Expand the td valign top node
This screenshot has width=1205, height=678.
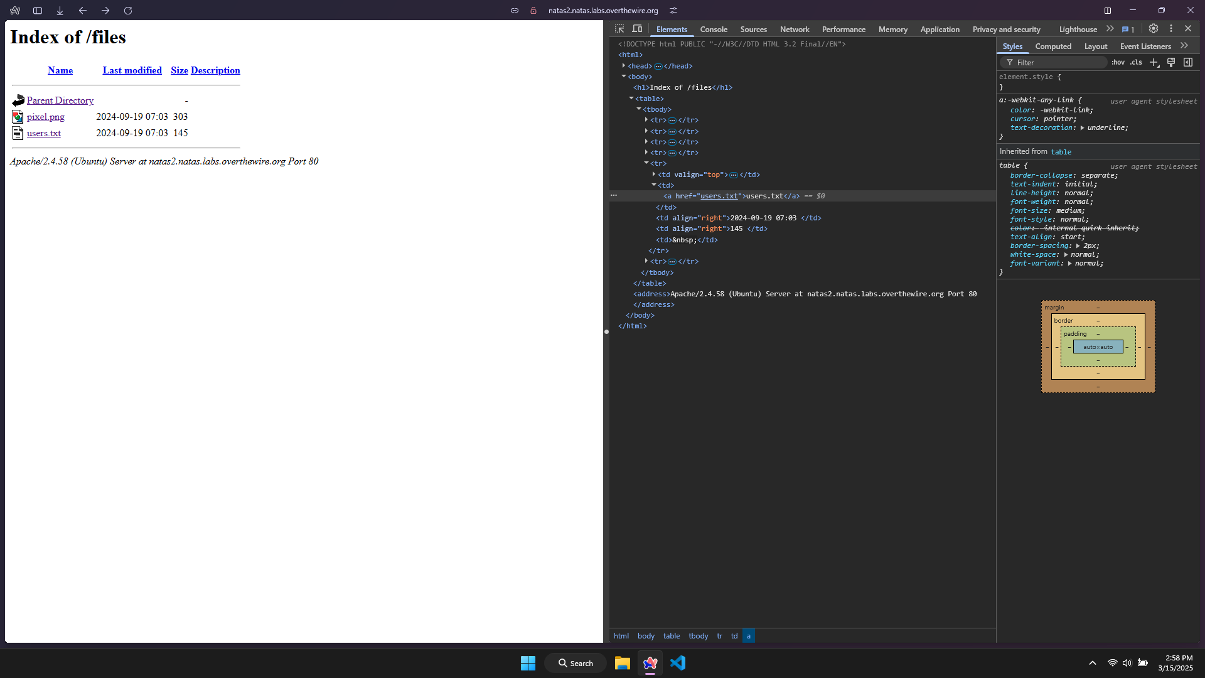point(654,174)
